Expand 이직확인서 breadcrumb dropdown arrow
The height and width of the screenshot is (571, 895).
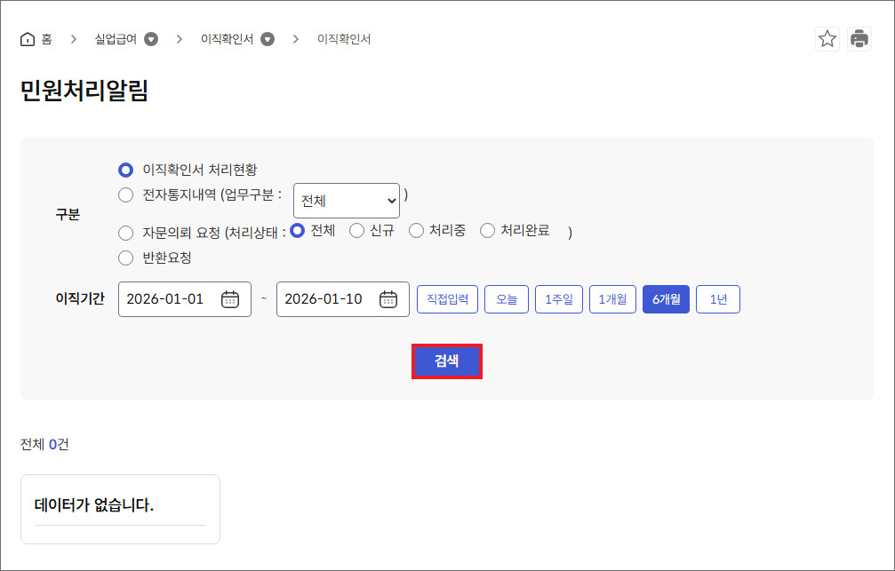(x=268, y=39)
